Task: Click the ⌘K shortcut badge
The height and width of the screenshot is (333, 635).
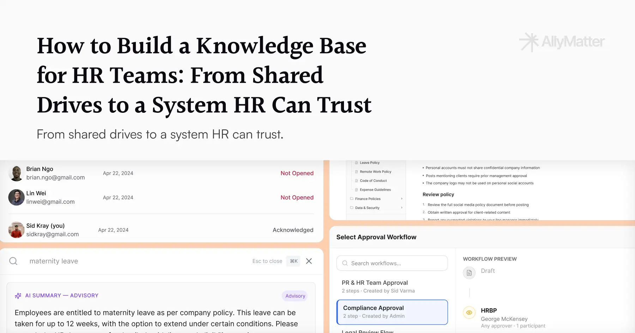Action: 294,261
